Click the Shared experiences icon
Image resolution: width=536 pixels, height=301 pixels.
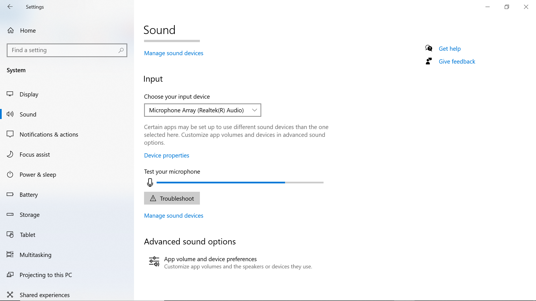(10, 295)
